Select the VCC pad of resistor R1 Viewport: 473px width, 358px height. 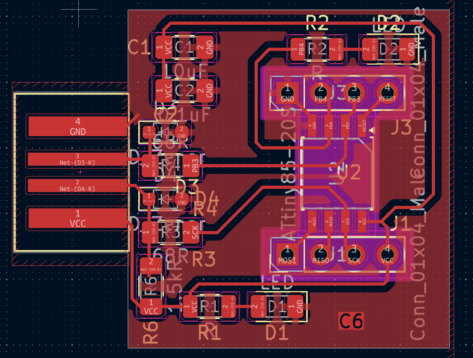pos(192,306)
